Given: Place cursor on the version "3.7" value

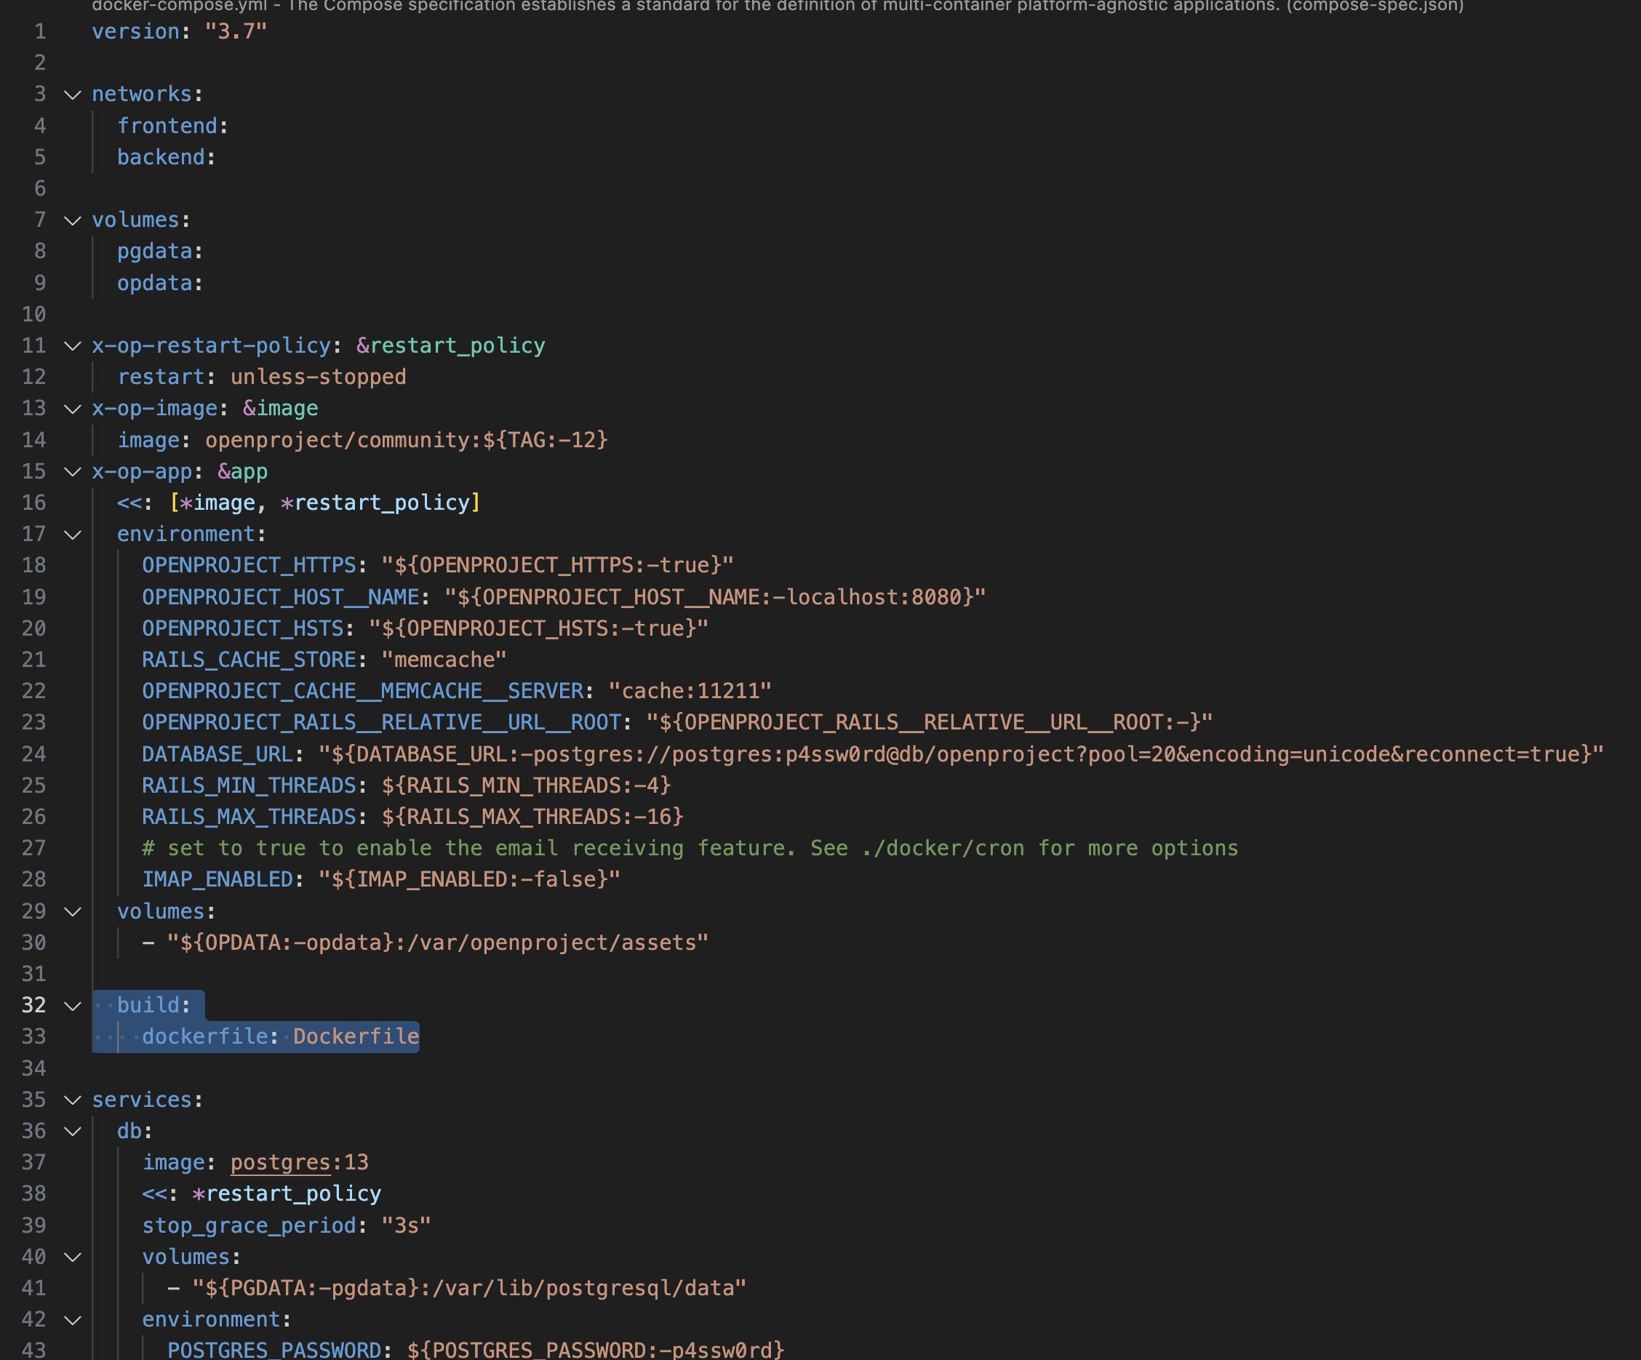Looking at the screenshot, I should coord(236,31).
